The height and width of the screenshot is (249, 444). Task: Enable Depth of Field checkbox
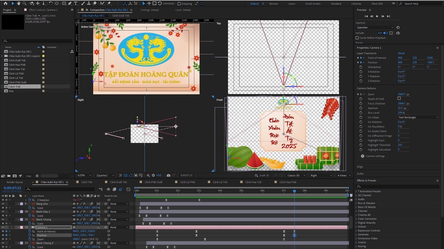399,99
